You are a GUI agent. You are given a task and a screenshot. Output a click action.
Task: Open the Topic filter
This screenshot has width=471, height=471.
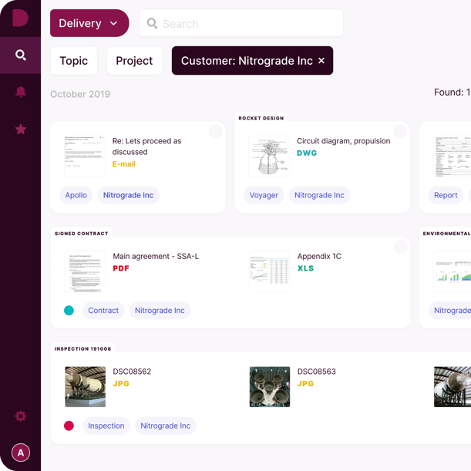[x=73, y=61]
